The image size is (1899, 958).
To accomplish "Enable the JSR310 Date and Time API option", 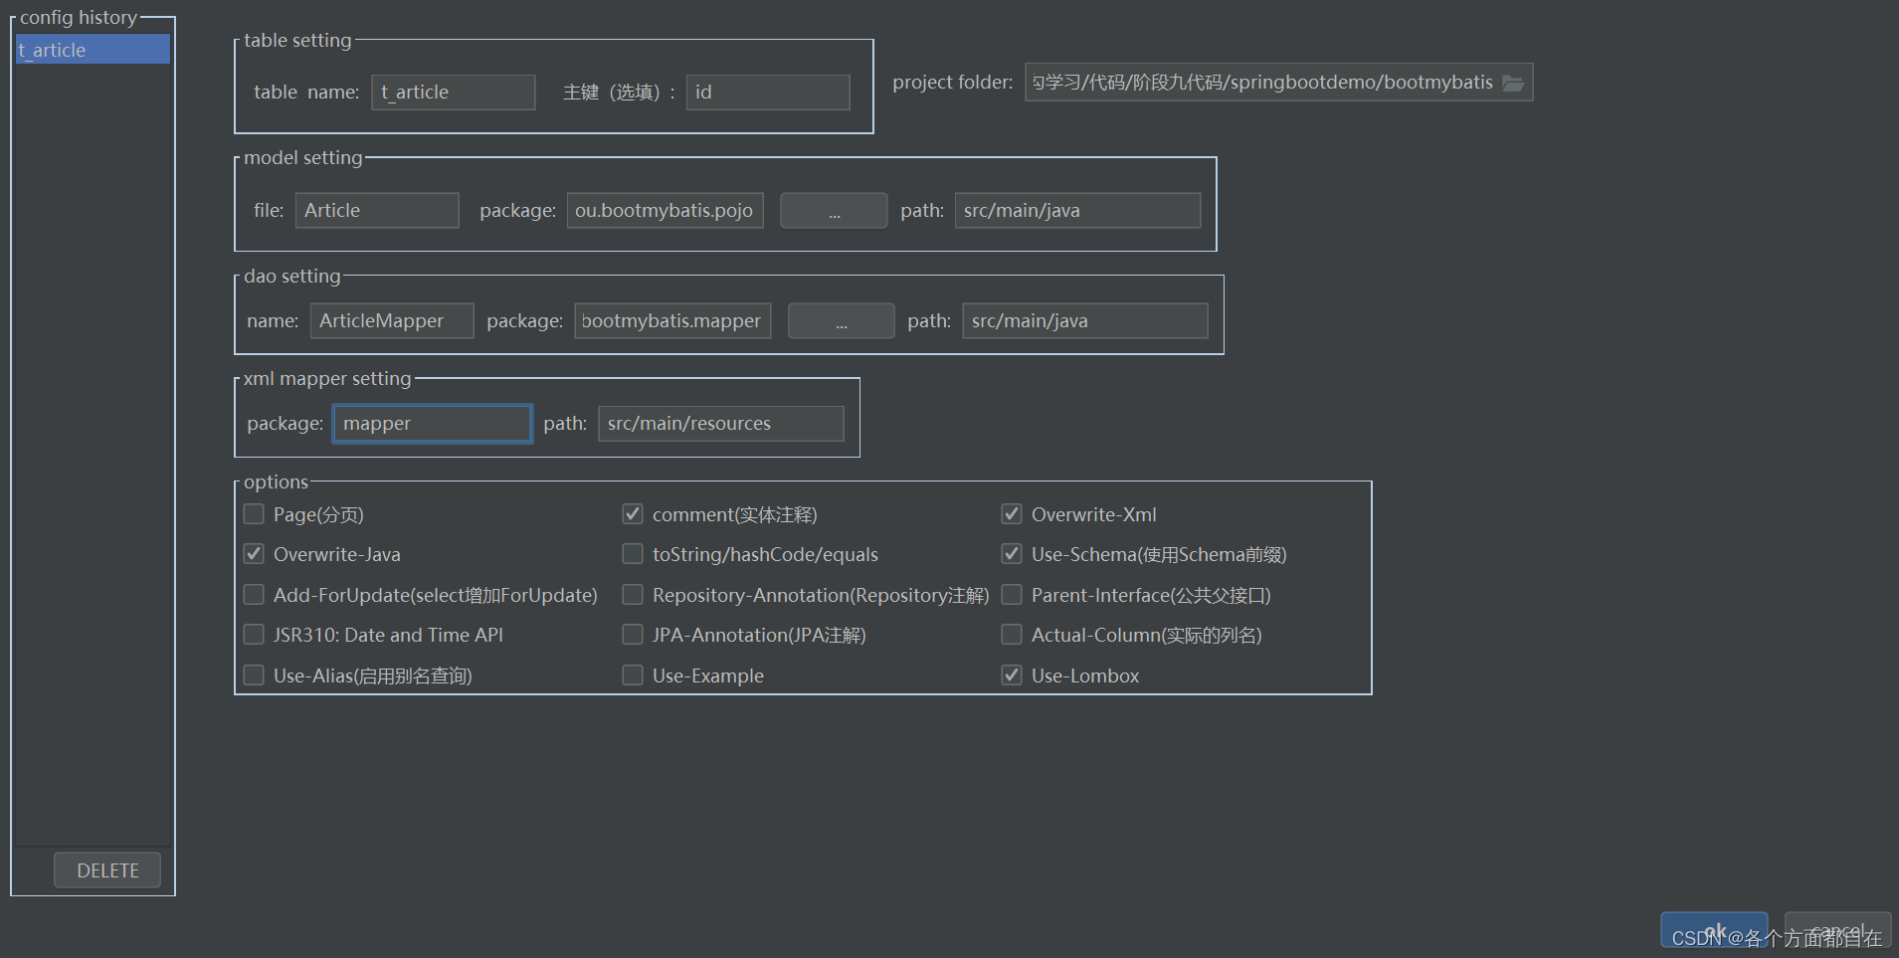I will click(x=254, y=634).
